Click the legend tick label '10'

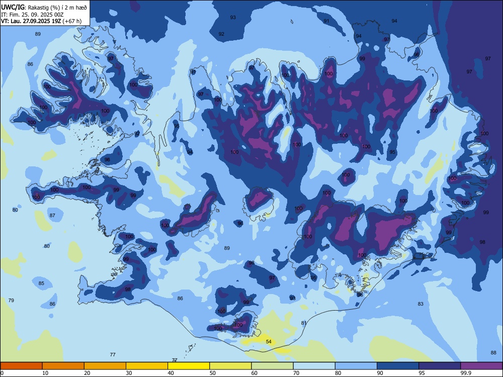(45, 373)
